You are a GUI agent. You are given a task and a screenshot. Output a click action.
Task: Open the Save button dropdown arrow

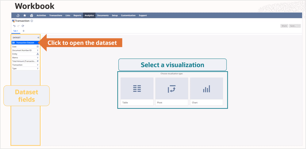point(299,26)
